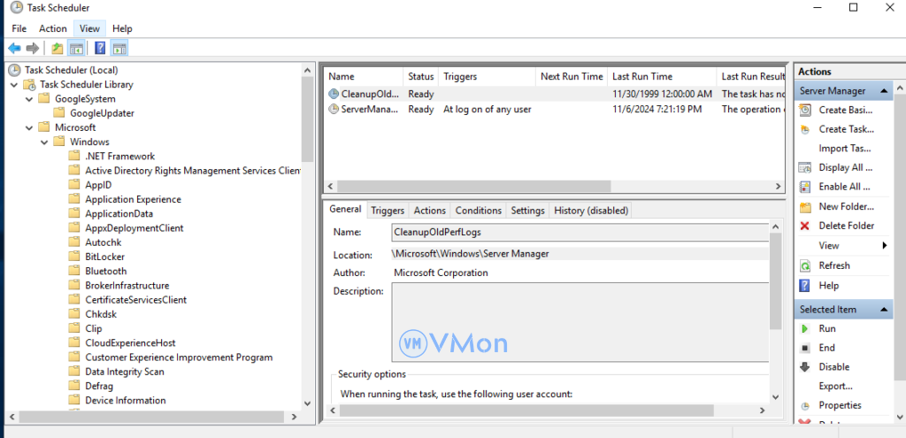Click the task list horizontal scrollbar

pos(469,187)
